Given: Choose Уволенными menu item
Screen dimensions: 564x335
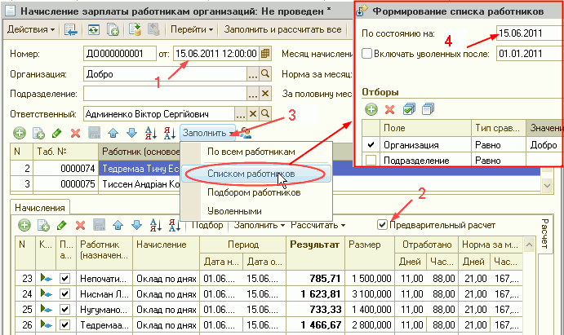Looking at the screenshot, I should [x=234, y=211].
